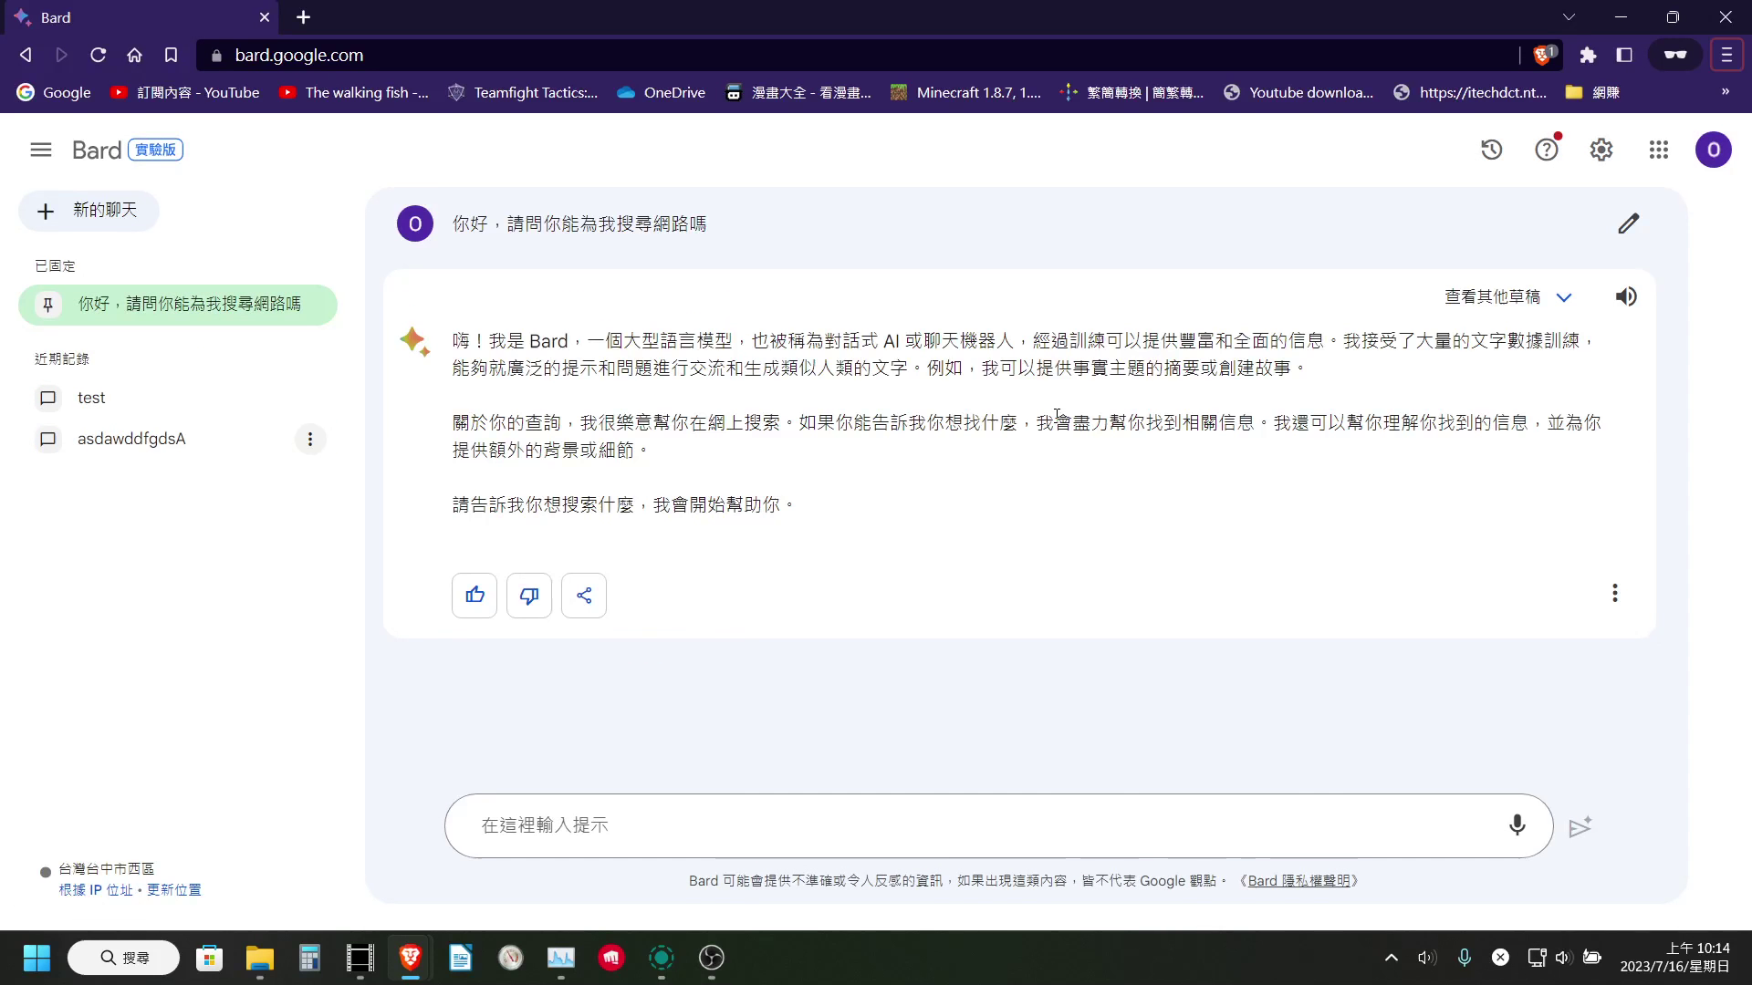Close the Bard tab
Image resolution: width=1752 pixels, height=985 pixels.
click(265, 17)
